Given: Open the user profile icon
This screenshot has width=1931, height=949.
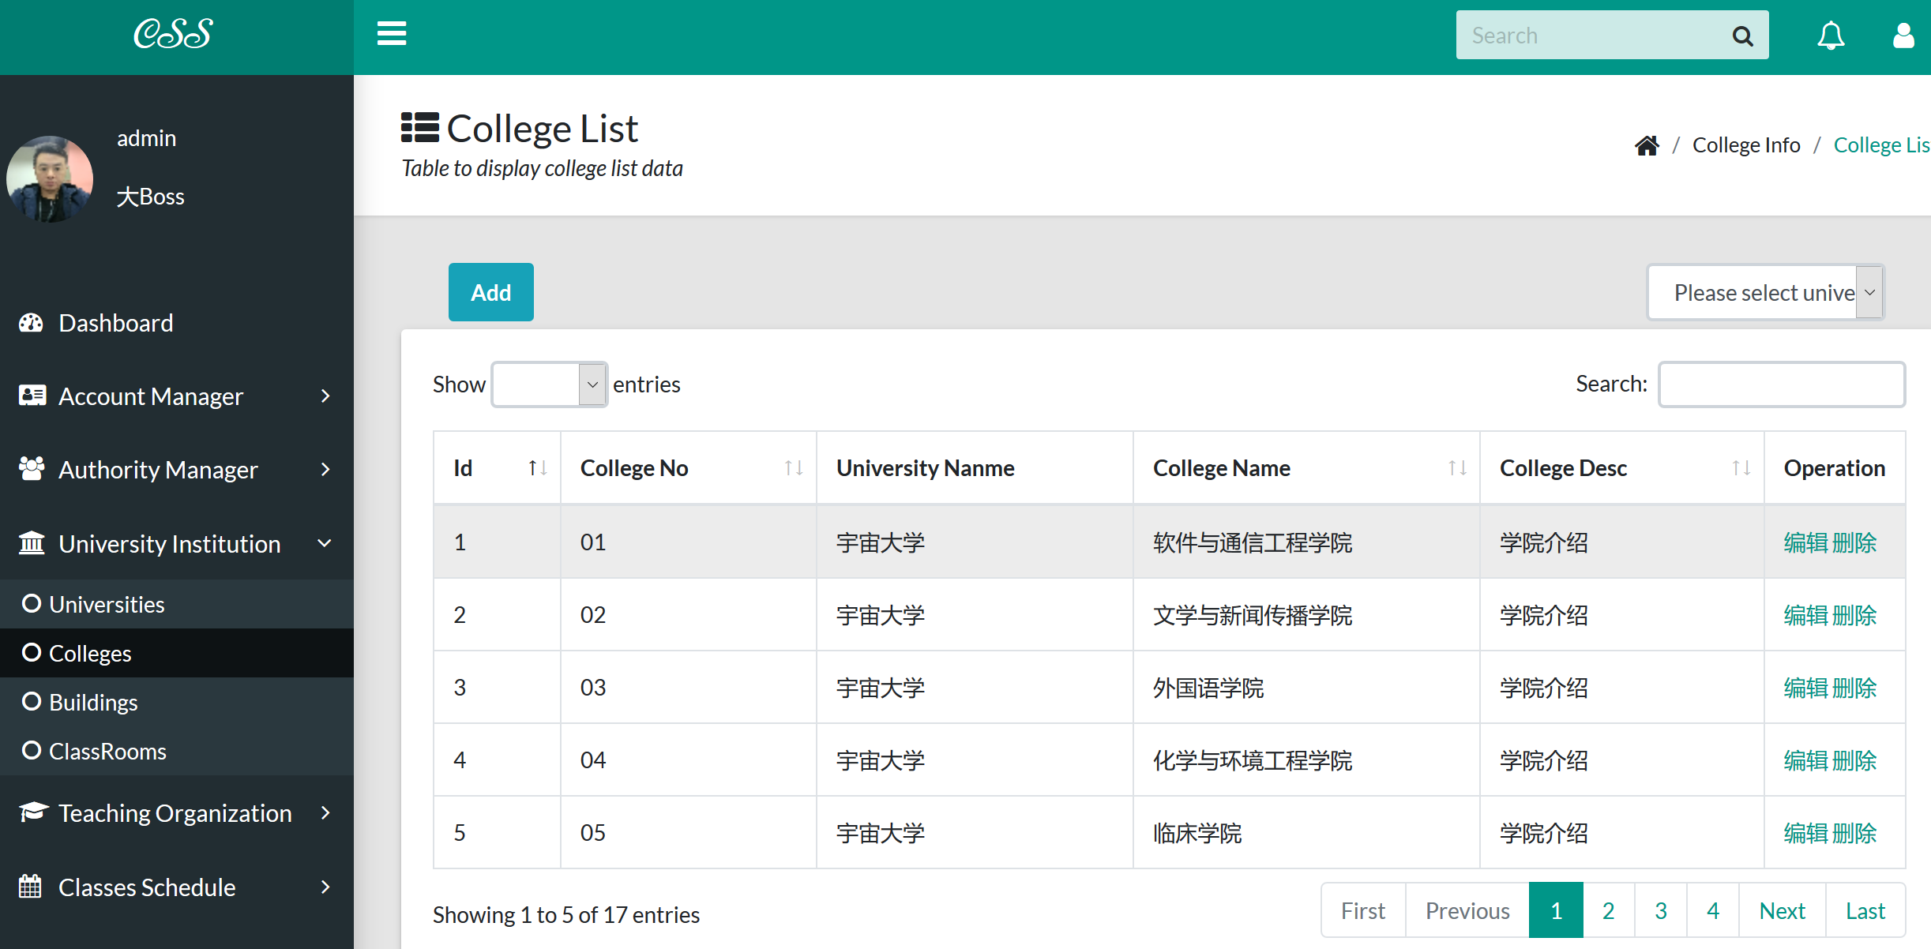Looking at the screenshot, I should [1903, 36].
